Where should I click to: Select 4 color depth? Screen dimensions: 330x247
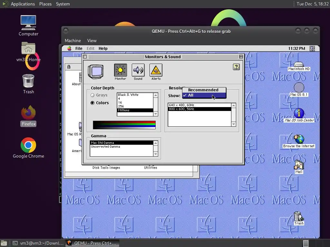pyautogui.click(x=135, y=99)
